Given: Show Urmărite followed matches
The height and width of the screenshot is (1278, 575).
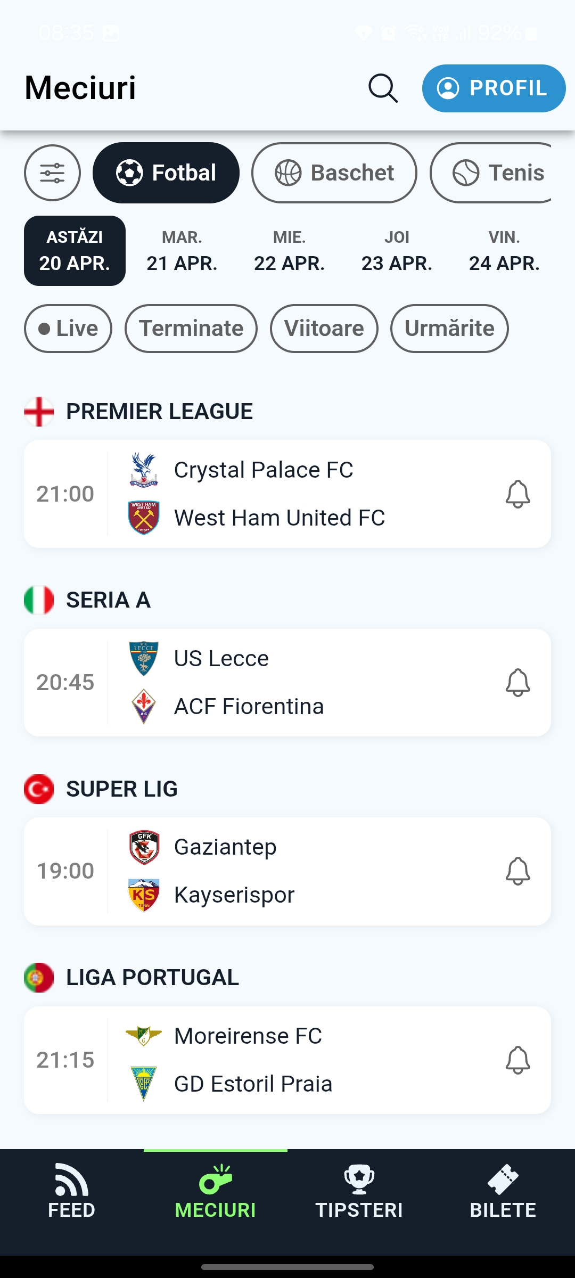Looking at the screenshot, I should coord(449,329).
